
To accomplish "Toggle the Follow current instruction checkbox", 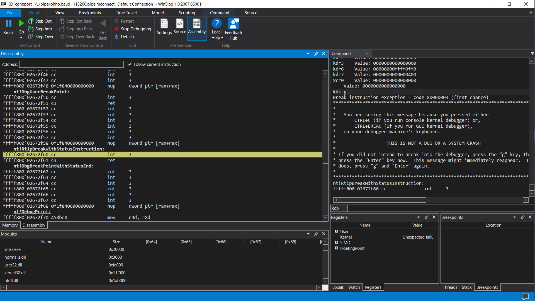I will click(130, 64).
